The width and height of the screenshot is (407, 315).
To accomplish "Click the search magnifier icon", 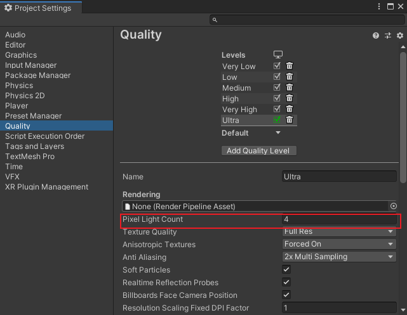I will [215, 20].
